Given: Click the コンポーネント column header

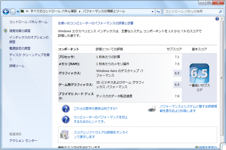Looking at the screenshot, I should coord(69,49).
